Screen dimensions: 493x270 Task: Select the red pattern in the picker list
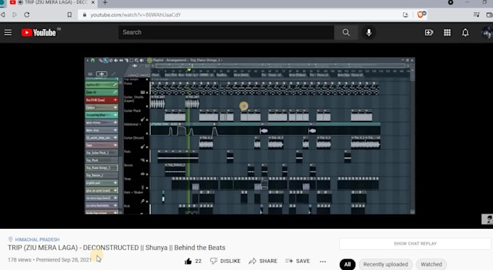[x=101, y=100]
